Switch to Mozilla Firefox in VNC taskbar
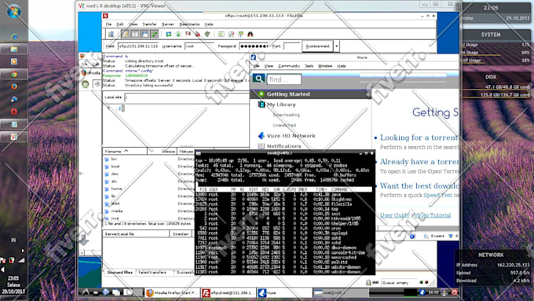 [172, 293]
